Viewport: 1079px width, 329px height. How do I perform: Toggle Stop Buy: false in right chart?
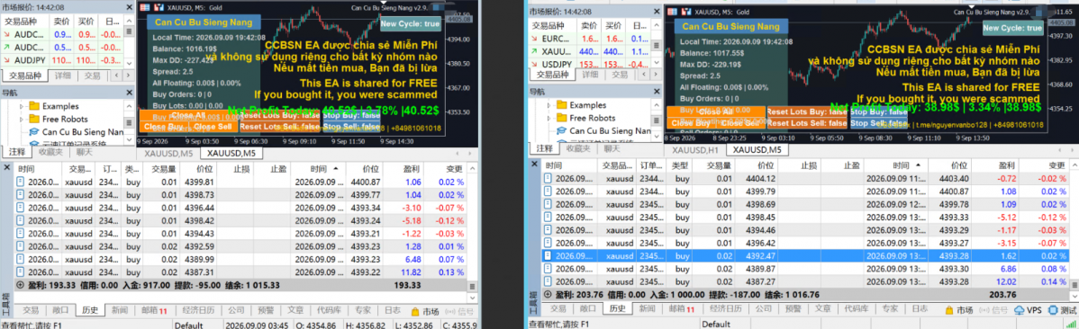[x=879, y=111]
